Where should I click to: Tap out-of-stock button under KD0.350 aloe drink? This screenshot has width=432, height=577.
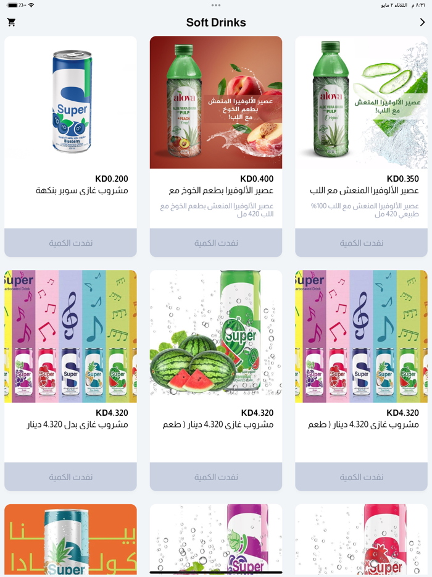(361, 243)
